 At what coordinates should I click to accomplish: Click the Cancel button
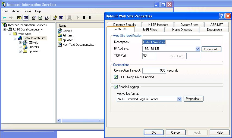click(x=175, y=132)
